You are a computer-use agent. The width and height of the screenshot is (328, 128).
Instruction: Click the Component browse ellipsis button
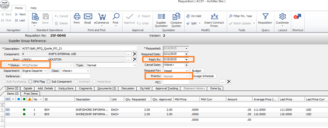point(129,54)
